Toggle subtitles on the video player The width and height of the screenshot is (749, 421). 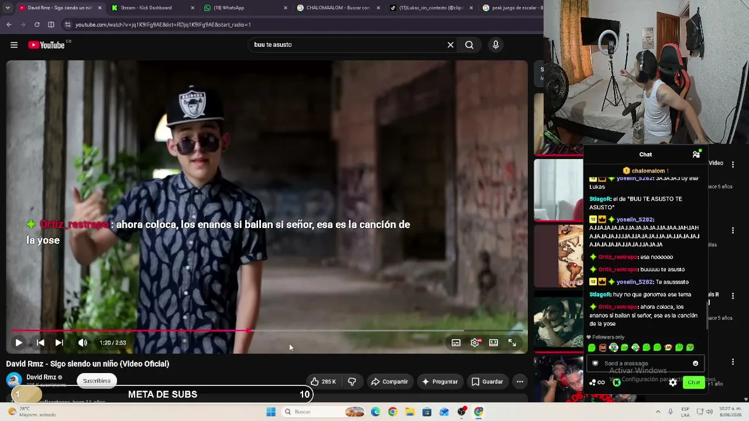click(x=456, y=343)
